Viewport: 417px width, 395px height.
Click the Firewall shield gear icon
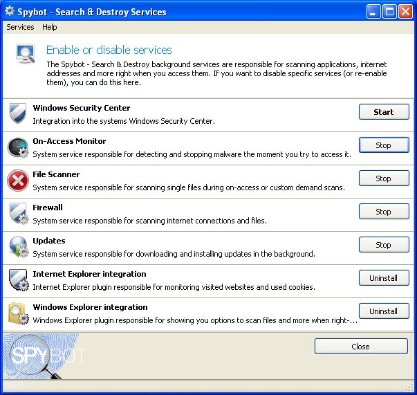click(x=17, y=214)
